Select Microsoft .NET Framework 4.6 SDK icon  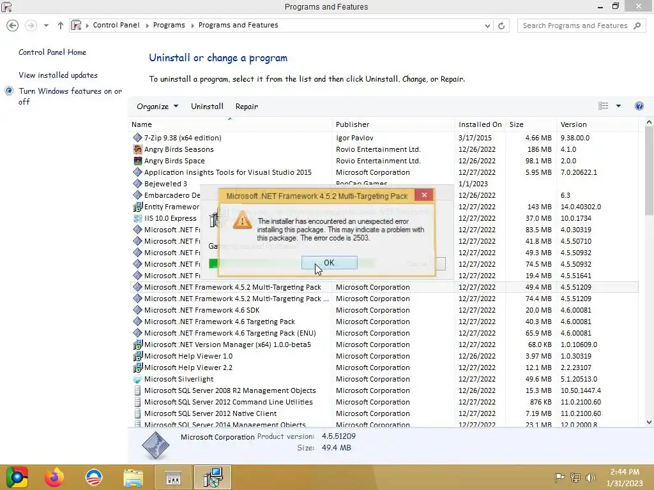tap(138, 310)
